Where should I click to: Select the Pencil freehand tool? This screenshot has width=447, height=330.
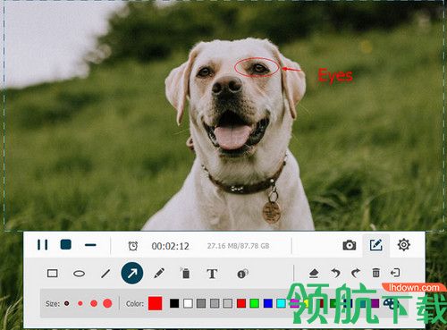pos(159,273)
